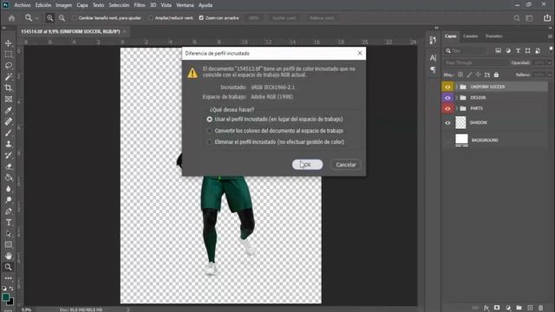Select the Eraser tool
Image resolution: width=555 pixels, height=312 pixels.
[x=8, y=166]
